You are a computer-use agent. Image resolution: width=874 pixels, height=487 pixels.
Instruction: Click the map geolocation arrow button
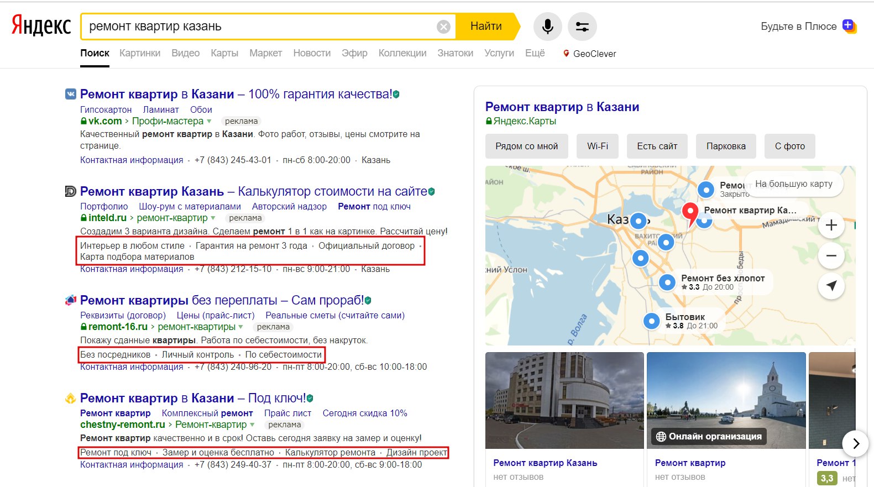[831, 286]
